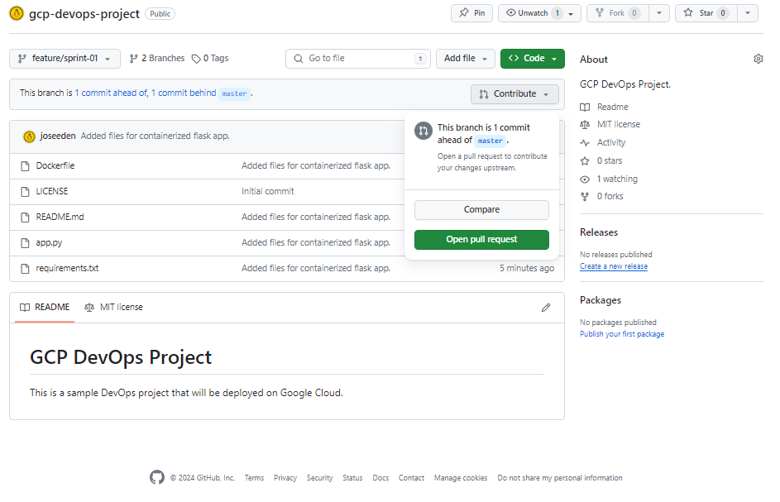
Task: Click the tag icon beside 0 Tags
Action: point(196,59)
